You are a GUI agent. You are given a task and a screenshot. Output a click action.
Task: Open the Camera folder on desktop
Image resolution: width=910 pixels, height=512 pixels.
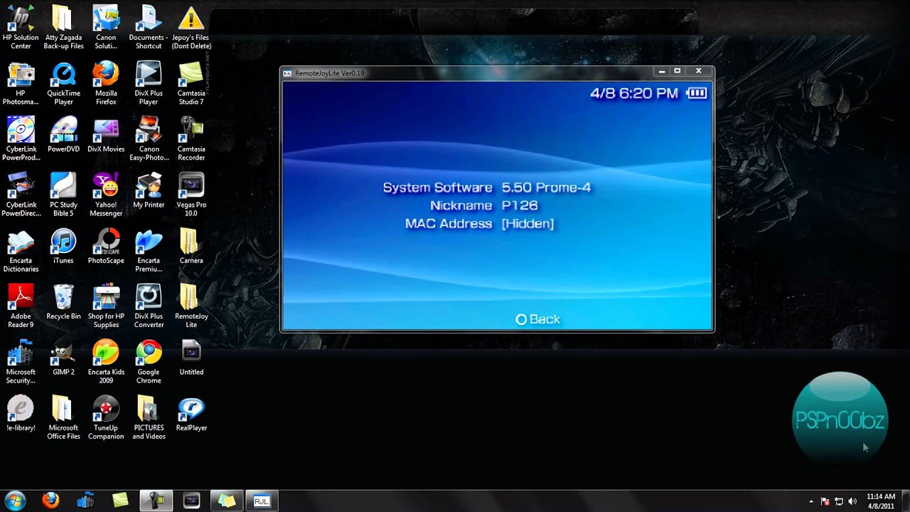[x=191, y=246]
